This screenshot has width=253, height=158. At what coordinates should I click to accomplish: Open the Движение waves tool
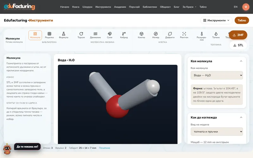(96, 35)
